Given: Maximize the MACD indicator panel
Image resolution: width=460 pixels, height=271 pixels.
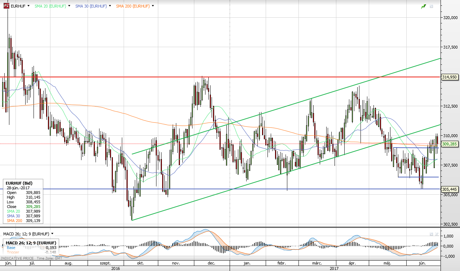Looking at the screenshot, I should click(x=431, y=234).
